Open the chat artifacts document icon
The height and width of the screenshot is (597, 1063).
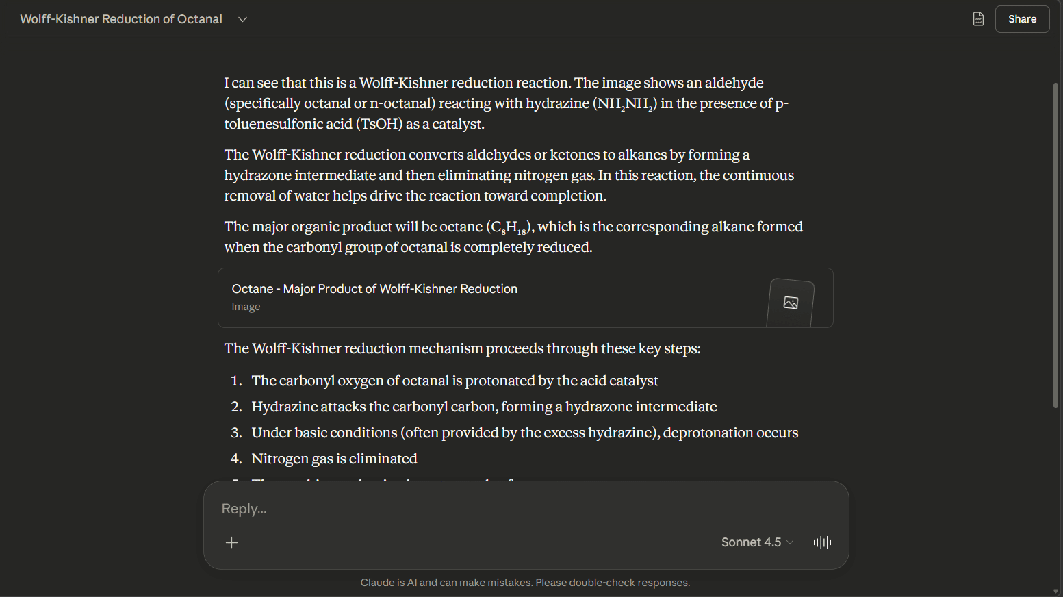click(978, 19)
